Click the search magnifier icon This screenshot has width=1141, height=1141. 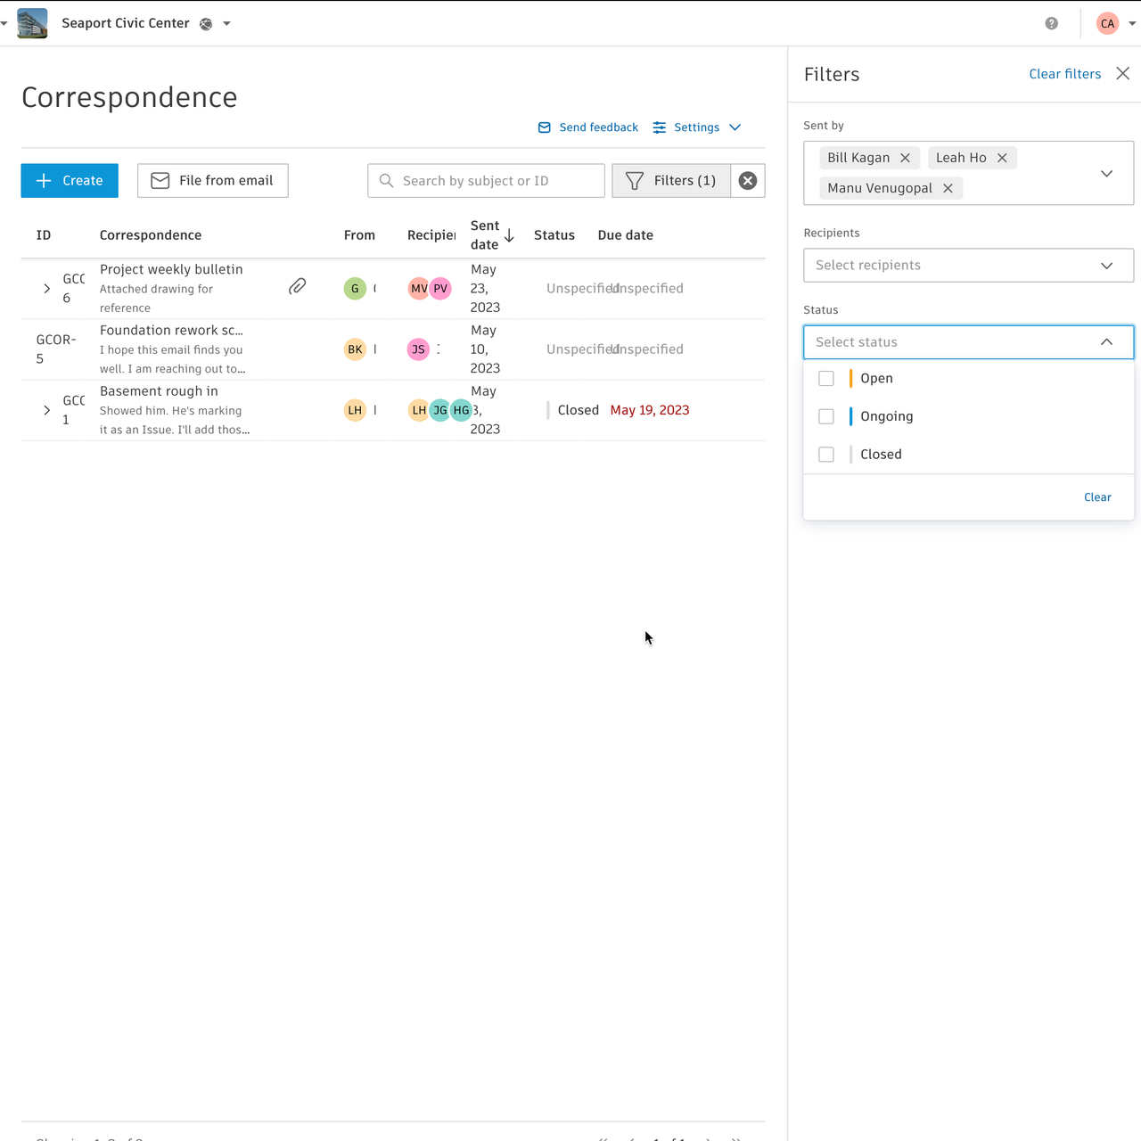point(386,180)
